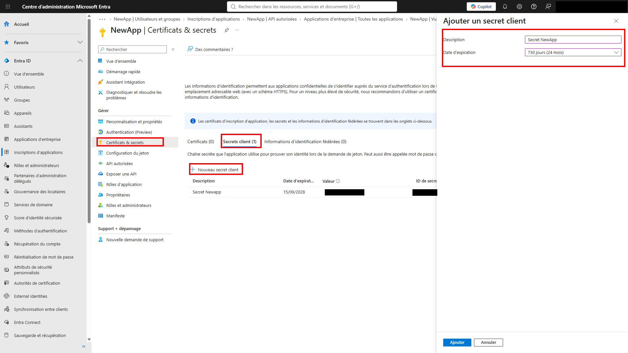Open Services de domaine

click(x=33, y=205)
